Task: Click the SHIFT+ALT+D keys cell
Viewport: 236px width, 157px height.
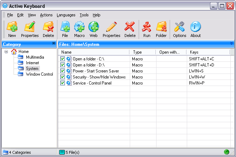Action: 201,65
